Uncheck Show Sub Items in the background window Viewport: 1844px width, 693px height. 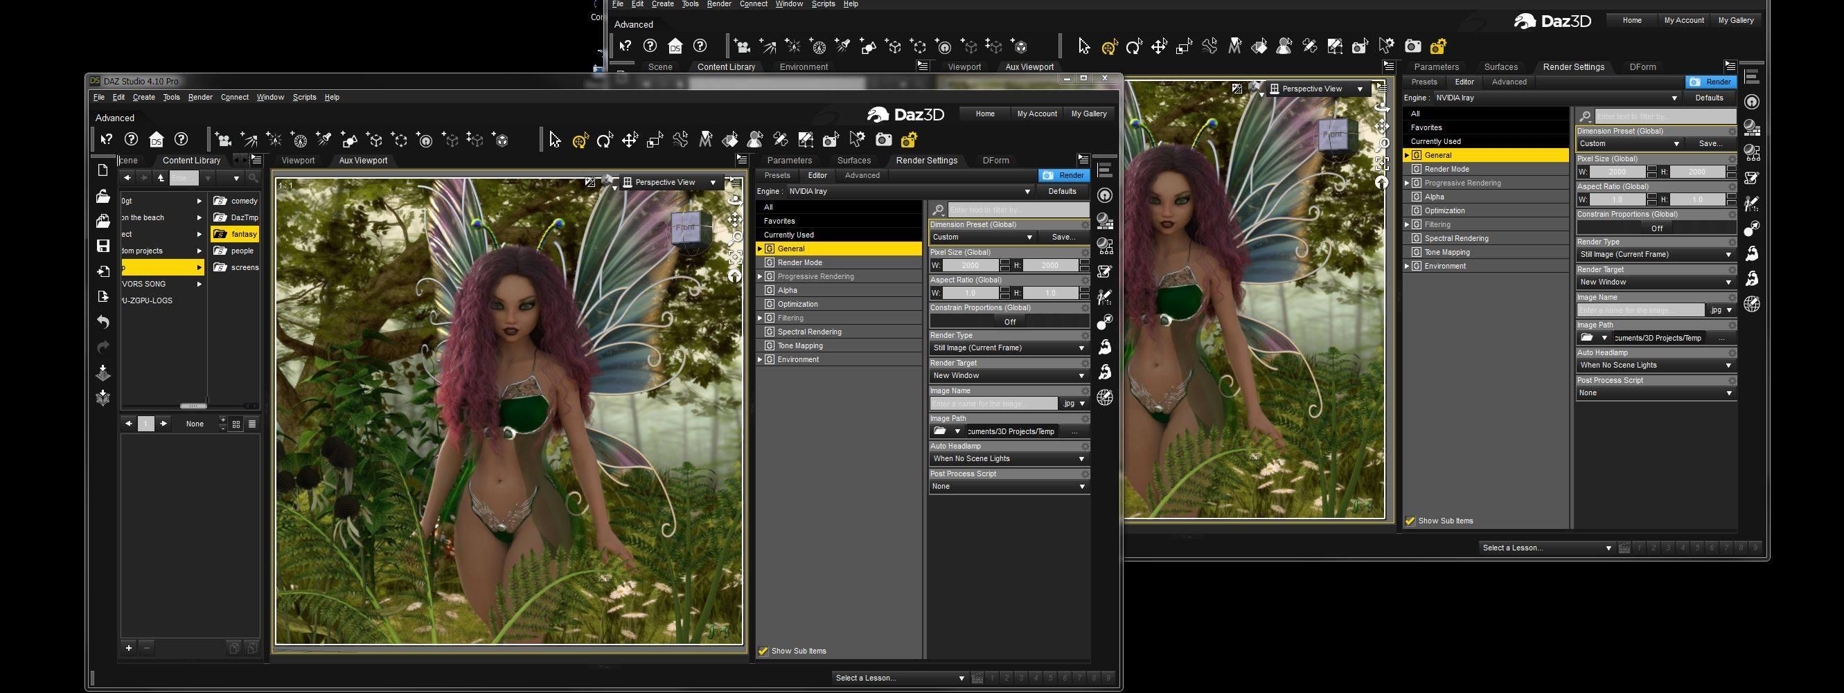coord(1410,521)
